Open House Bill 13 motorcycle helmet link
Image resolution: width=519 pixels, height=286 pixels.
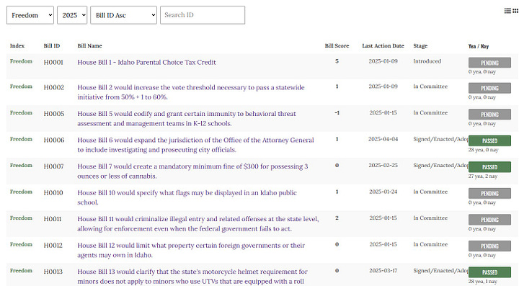(x=192, y=277)
